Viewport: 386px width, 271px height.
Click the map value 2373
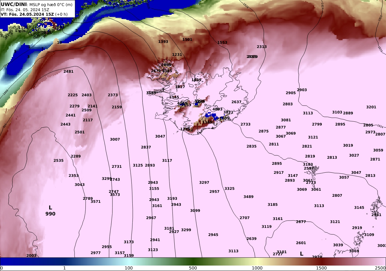[x=113, y=95]
